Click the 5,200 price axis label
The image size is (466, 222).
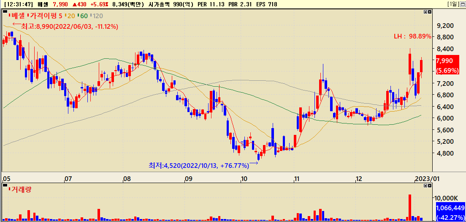(x=444, y=142)
